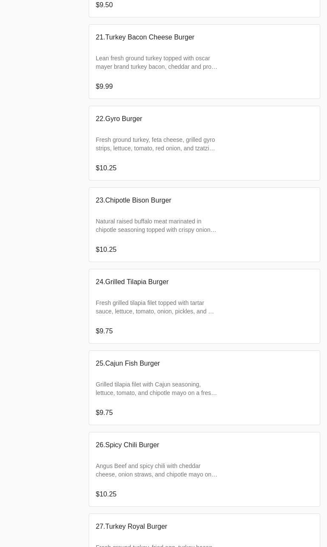This screenshot has width=327, height=547.
Task: Select the Spicy Chili Burger item
Action: [x=127, y=445]
